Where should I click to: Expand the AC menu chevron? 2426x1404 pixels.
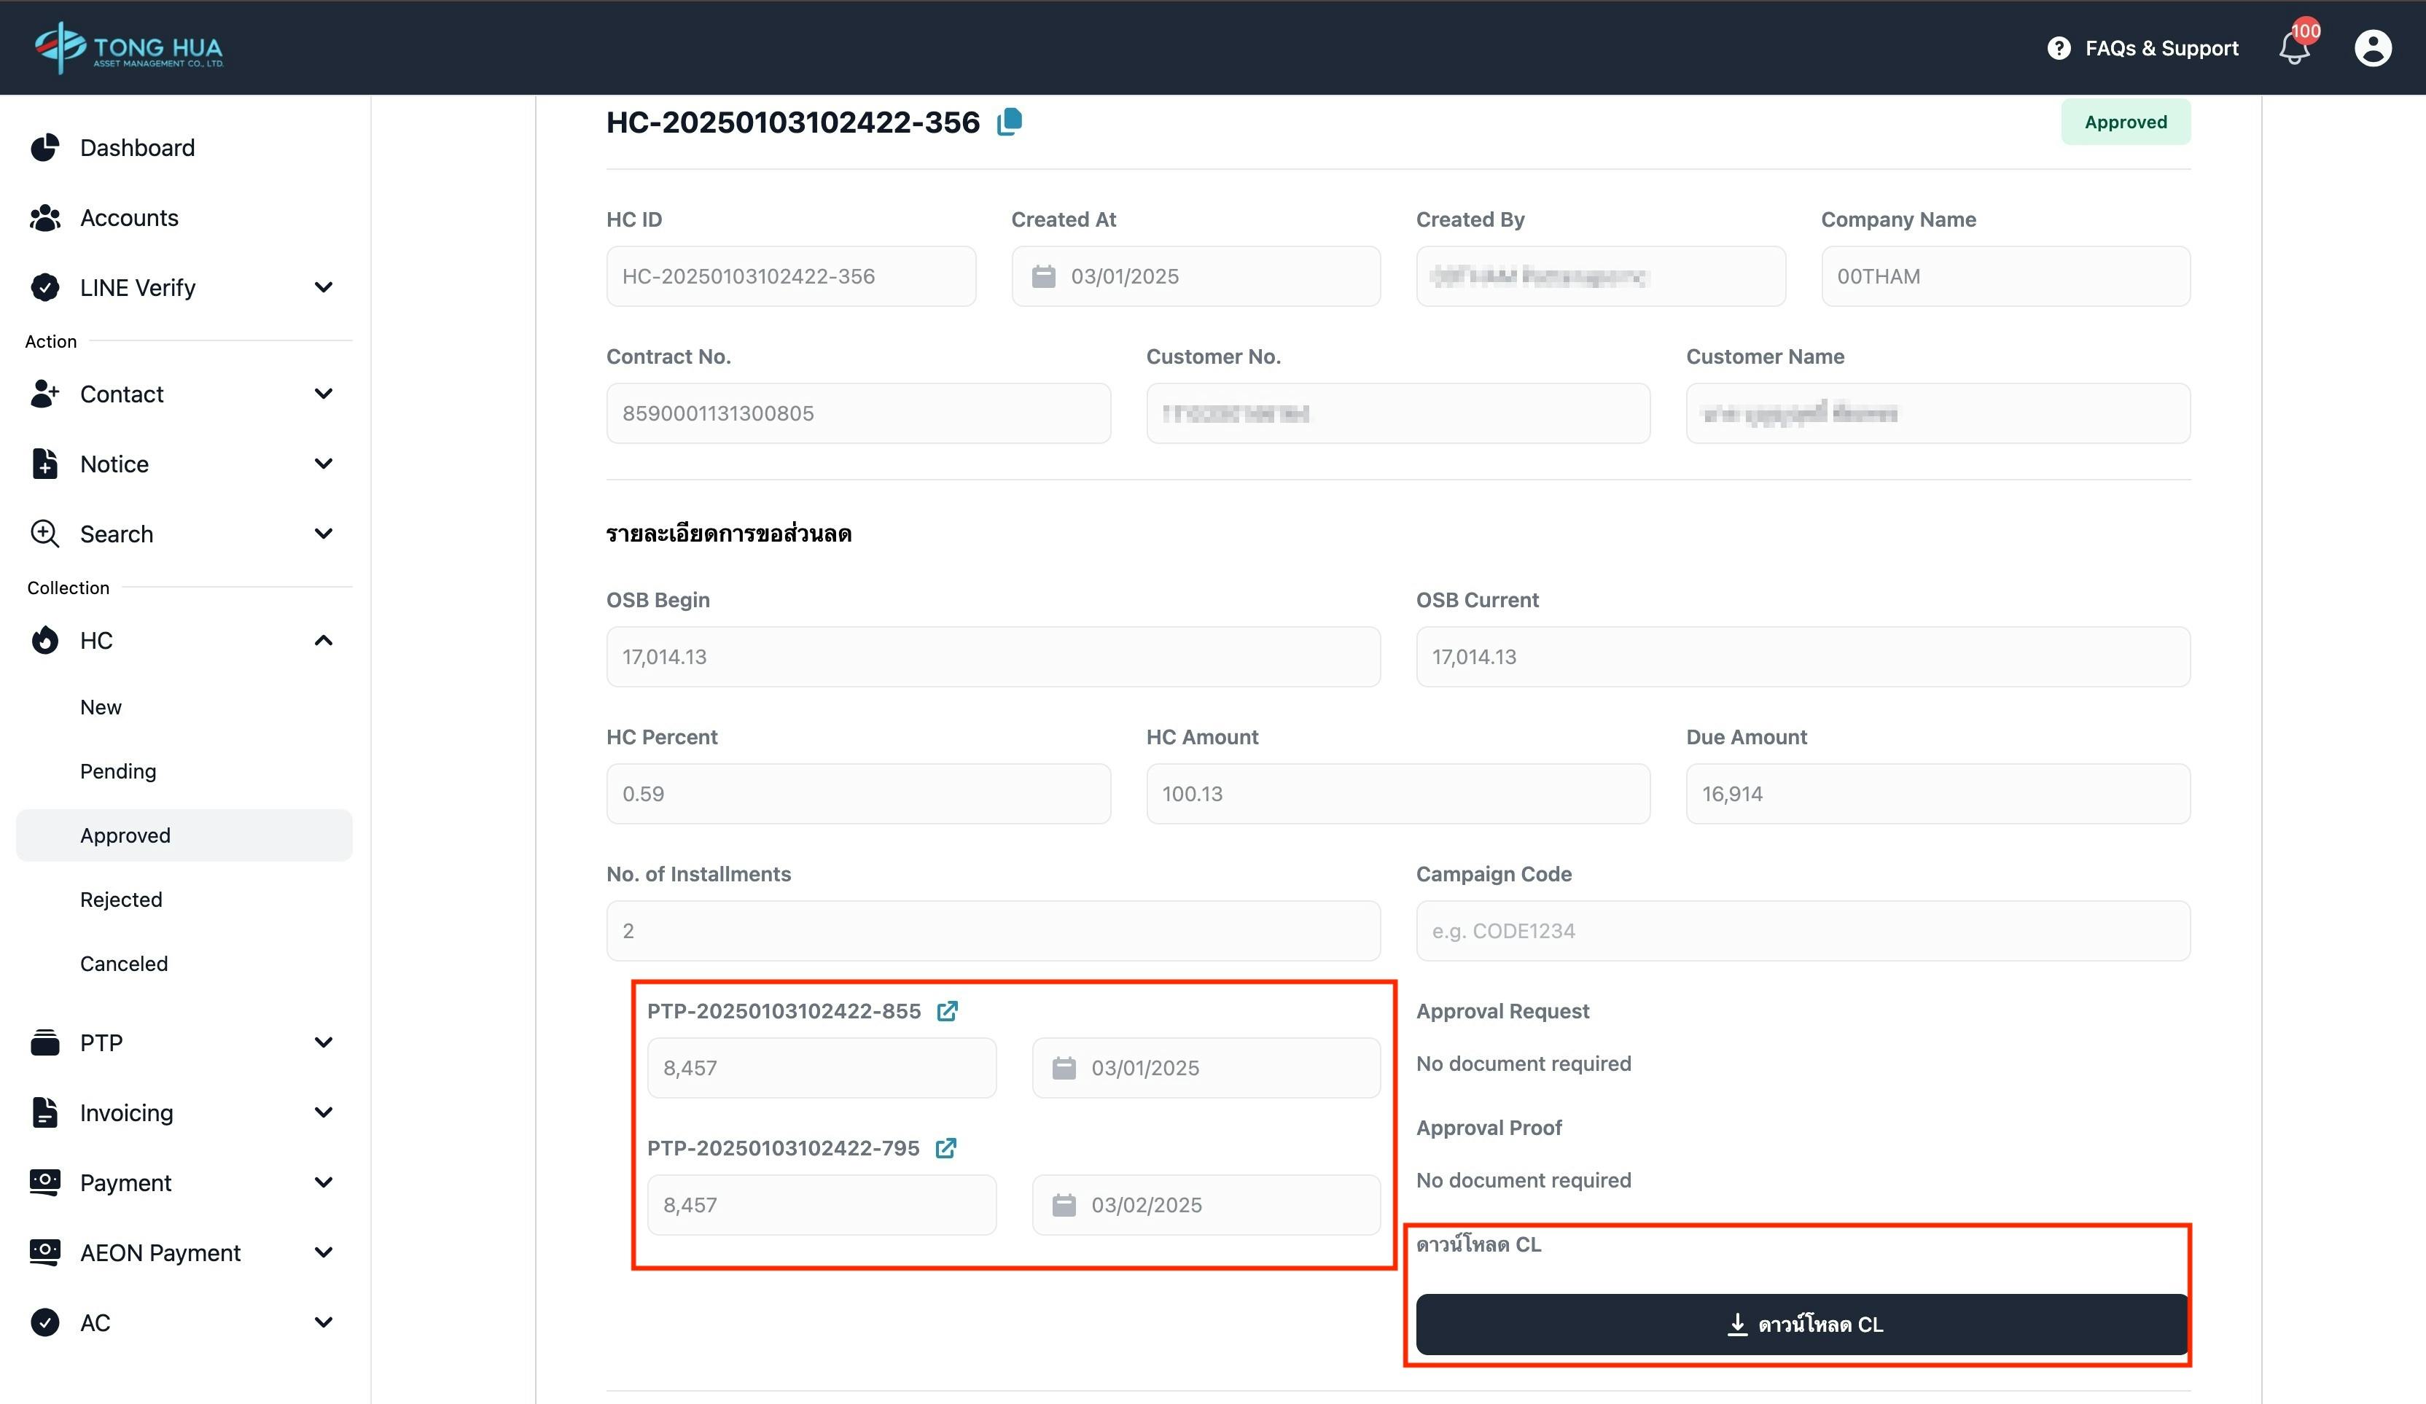[x=324, y=1322]
